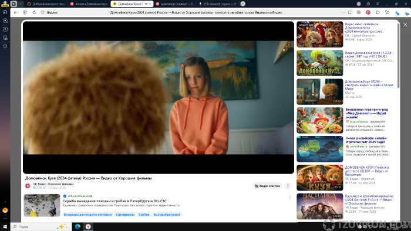This screenshot has width=411, height=231.
Task: Bookmark this page with the bookmark icon
Action: [x=350, y=12]
